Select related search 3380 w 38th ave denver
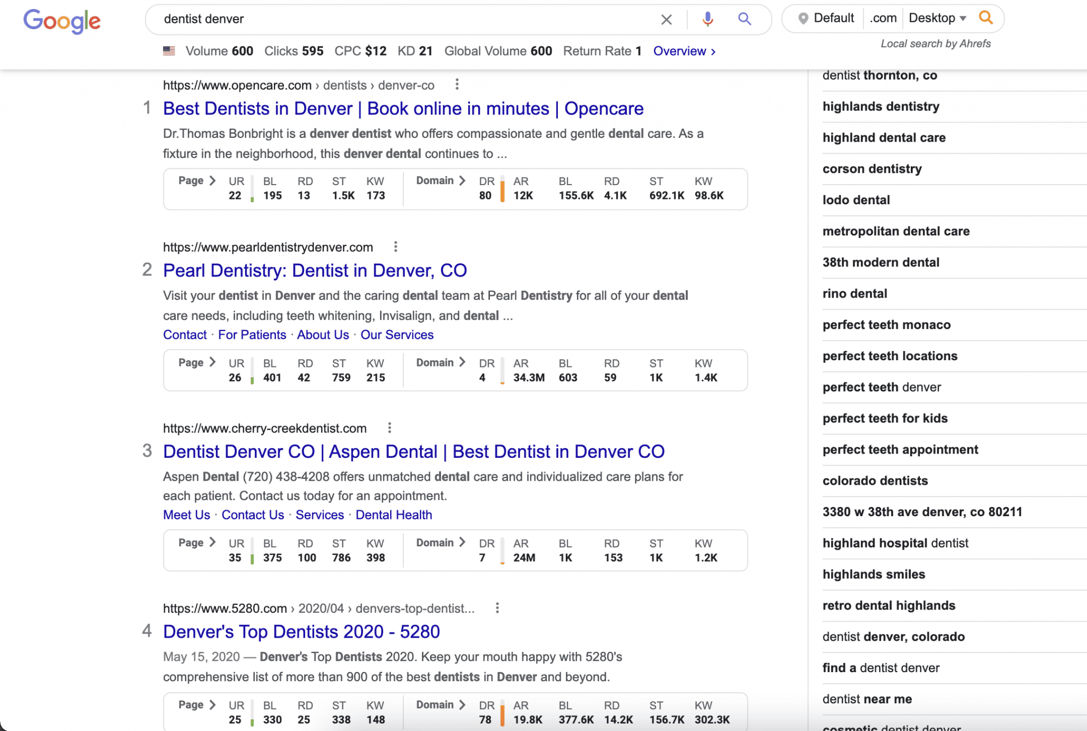This screenshot has width=1087, height=731. [922, 512]
